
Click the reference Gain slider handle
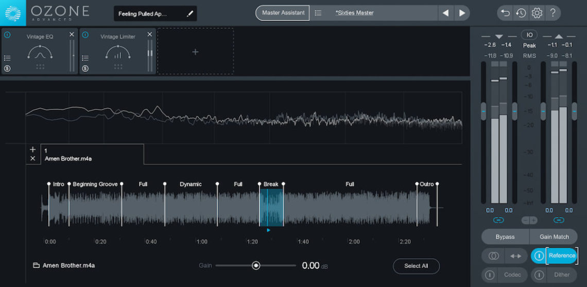(x=256, y=265)
